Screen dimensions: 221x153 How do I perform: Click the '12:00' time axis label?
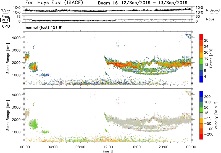click(x=108, y=147)
